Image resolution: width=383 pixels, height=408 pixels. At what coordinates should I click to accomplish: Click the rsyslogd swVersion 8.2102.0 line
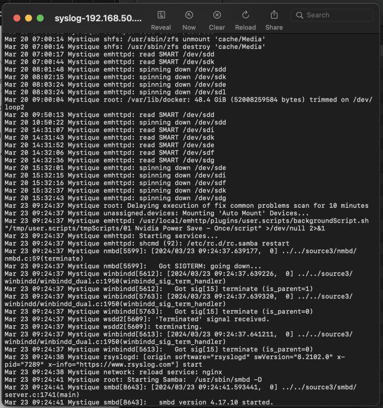click(x=175, y=357)
